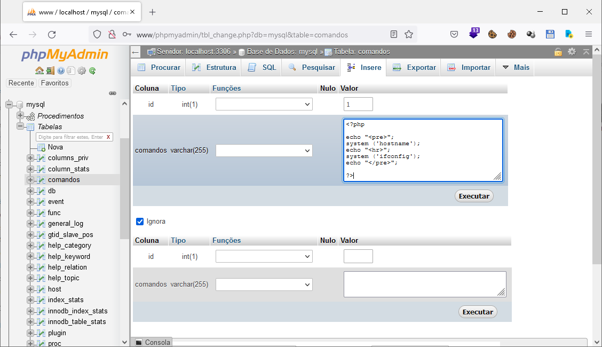Viewport: 602px width, 347px height.
Task: Click the empty second id value field
Action: pos(358,256)
